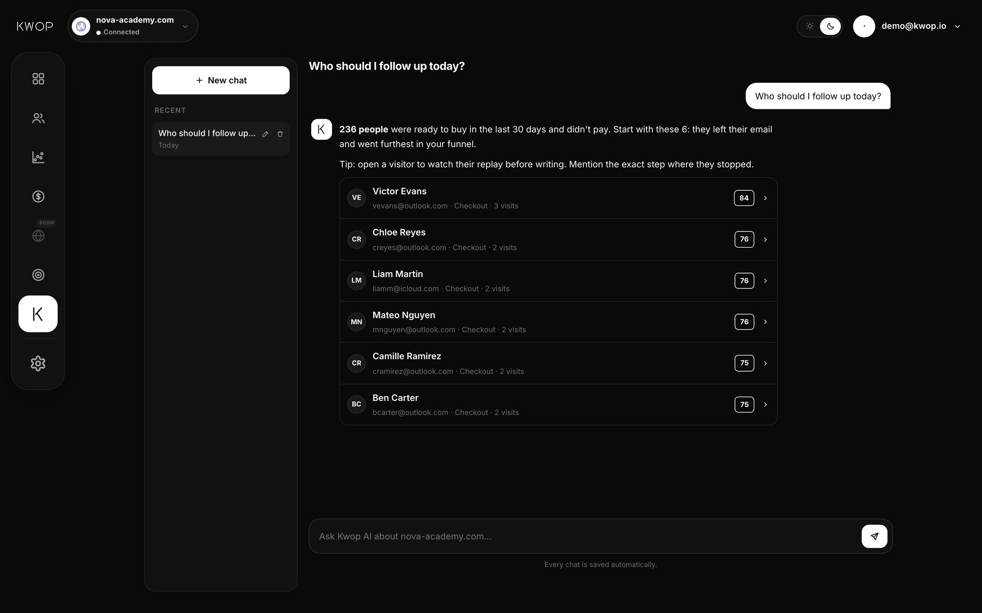The height and width of the screenshot is (613, 982).
Task: Click the KWOP logo
Action: (35, 26)
